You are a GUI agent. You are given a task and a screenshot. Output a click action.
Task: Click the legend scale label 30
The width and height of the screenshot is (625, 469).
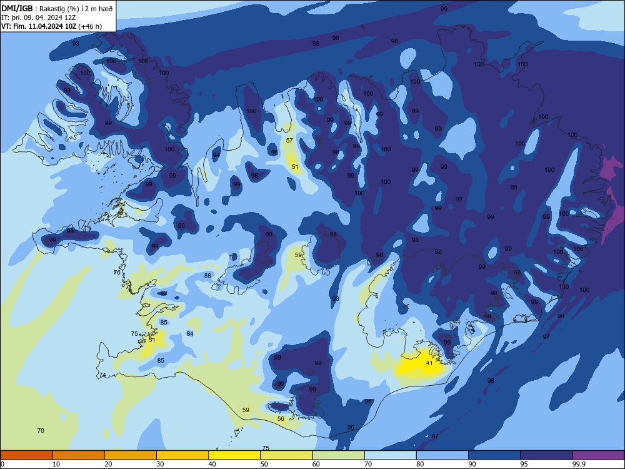[x=160, y=464]
